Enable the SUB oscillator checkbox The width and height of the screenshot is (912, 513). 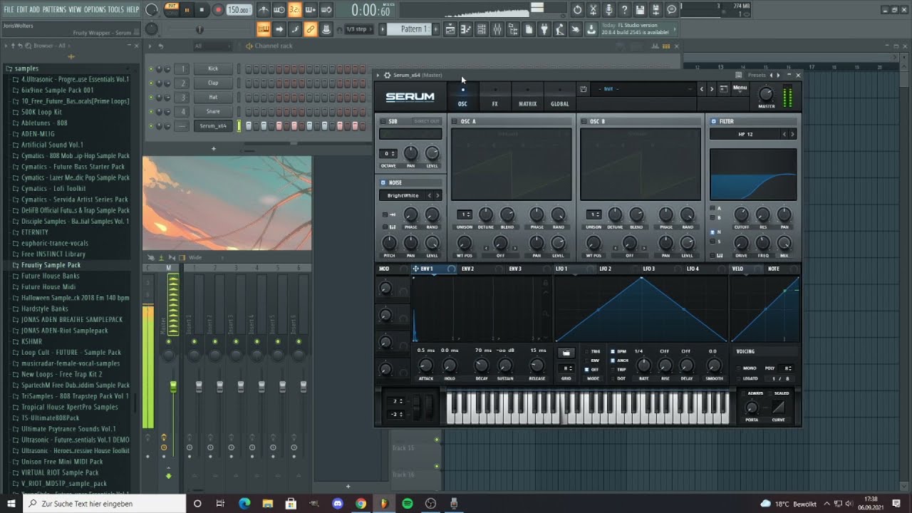click(383, 121)
